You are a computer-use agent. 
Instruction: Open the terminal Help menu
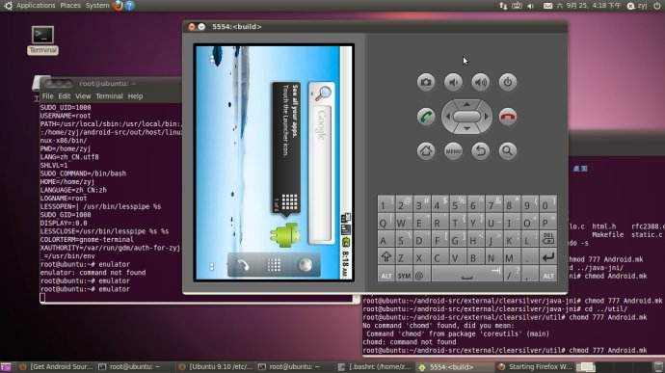135,96
